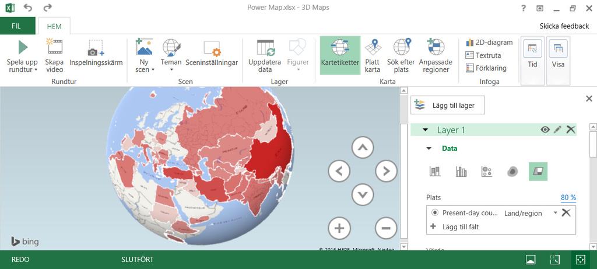Open ribbon display options icon

click(x=540, y=8)
